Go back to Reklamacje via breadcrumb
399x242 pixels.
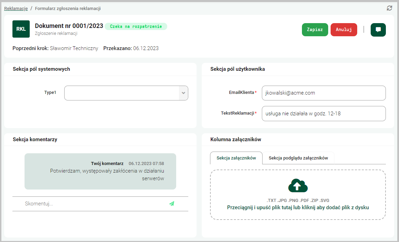tap(16, 8)
